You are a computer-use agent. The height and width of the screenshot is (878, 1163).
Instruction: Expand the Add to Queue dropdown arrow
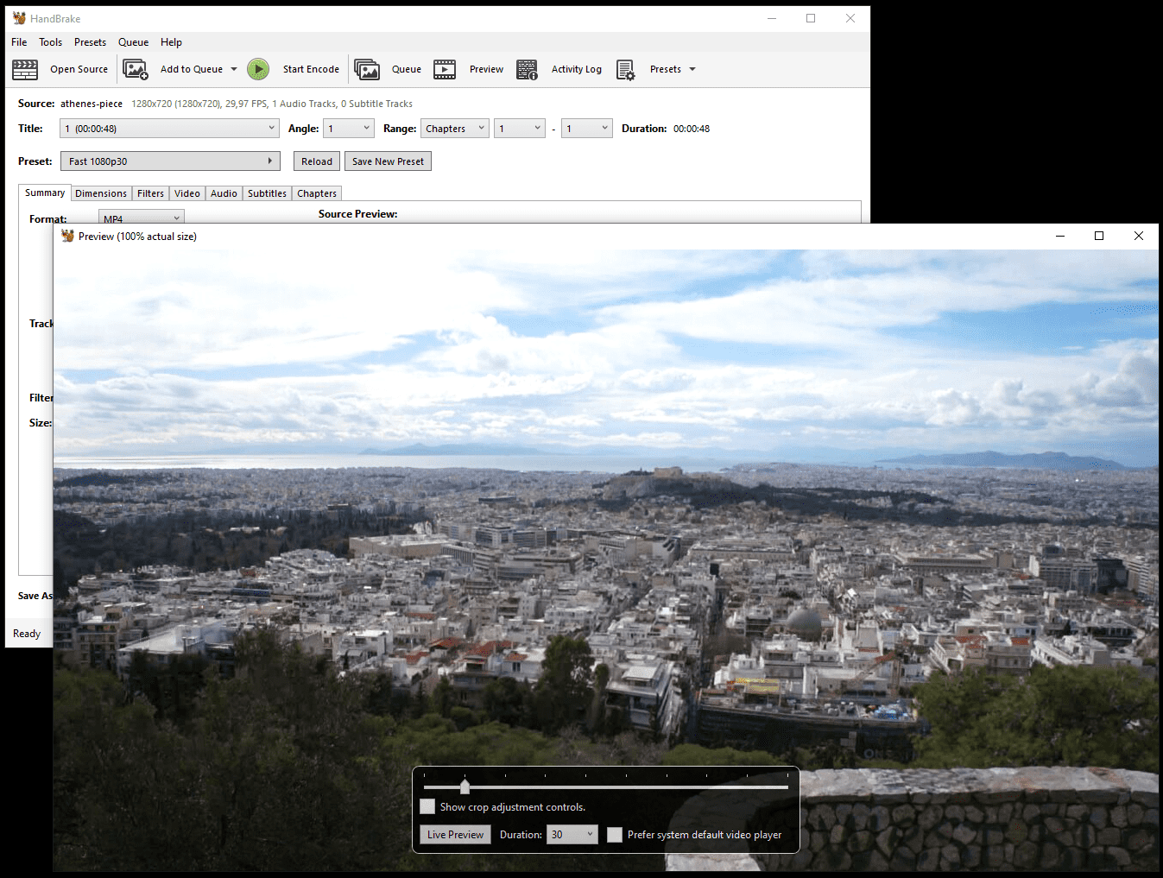tap(234, 69)
